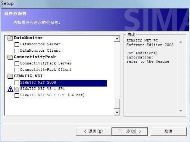The height and width of the screenshot is (142, 190).
Task: Check the SIMATIC NET 2008 checkbox
Action: coord(17,83)
